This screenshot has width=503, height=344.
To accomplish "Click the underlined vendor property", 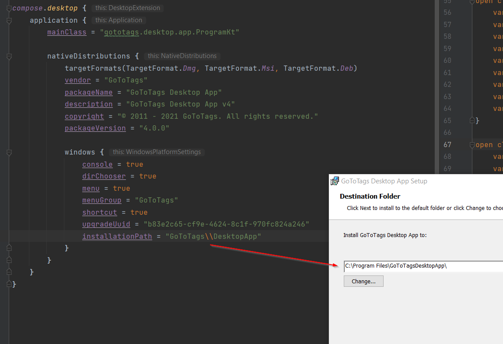I will point(77,80).
